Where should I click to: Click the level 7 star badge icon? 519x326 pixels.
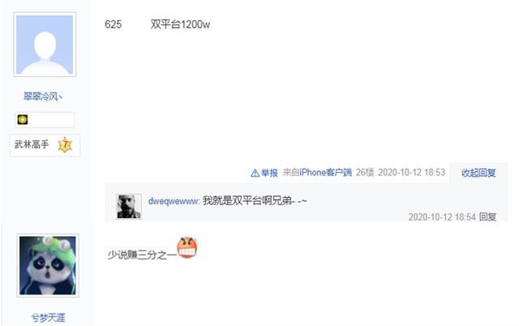[65, 145]
